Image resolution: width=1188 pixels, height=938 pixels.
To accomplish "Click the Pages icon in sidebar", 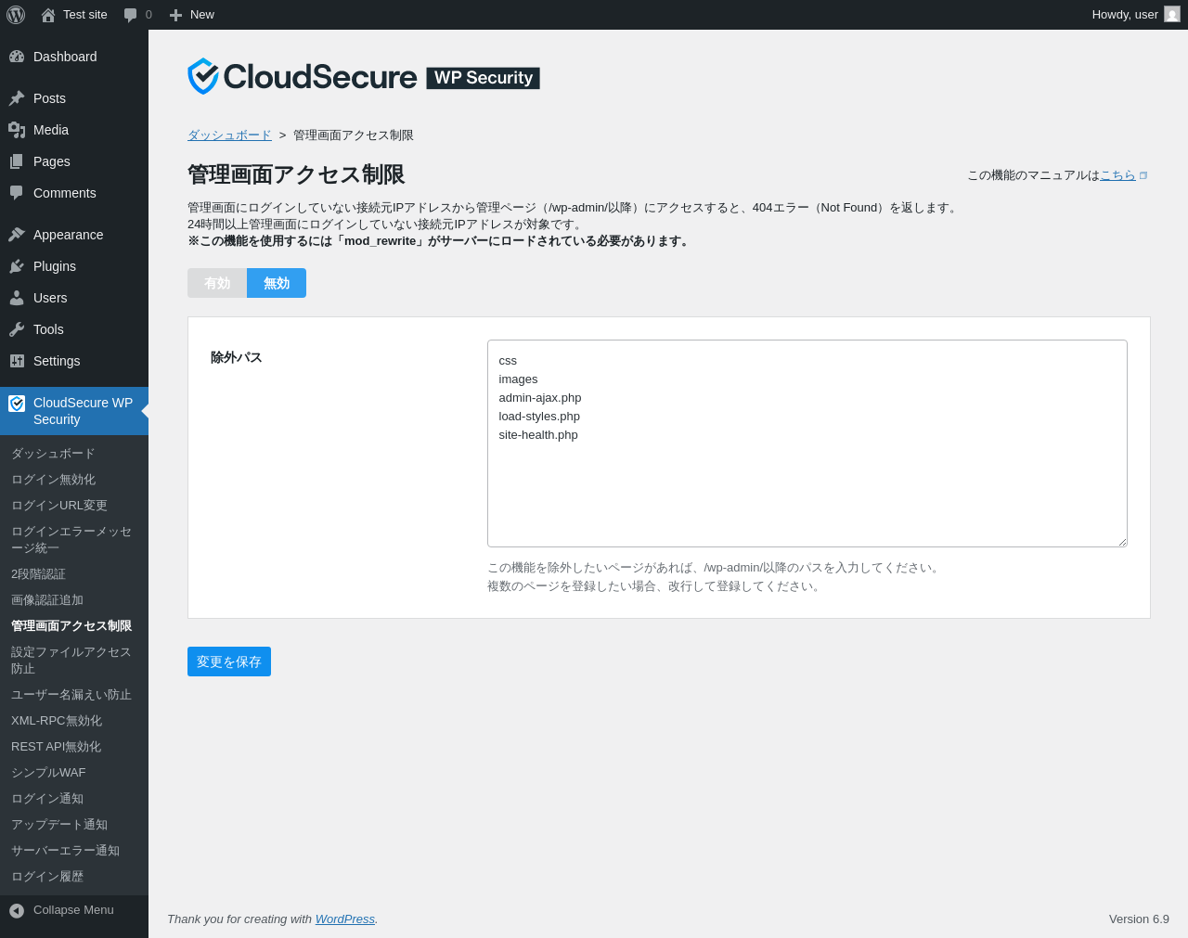I will point(17,161).
